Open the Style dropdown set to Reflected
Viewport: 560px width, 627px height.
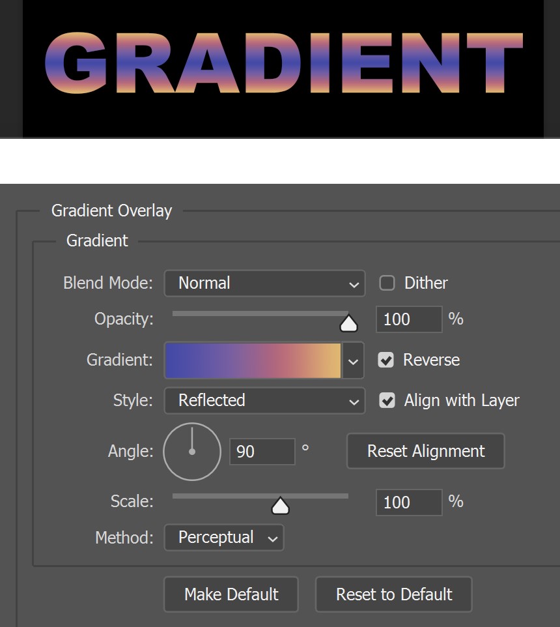(264, 400)
